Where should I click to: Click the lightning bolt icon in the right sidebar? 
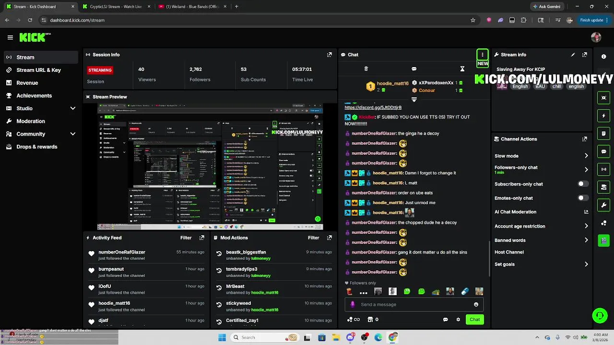pyautogui.click(x=604, y=115)
